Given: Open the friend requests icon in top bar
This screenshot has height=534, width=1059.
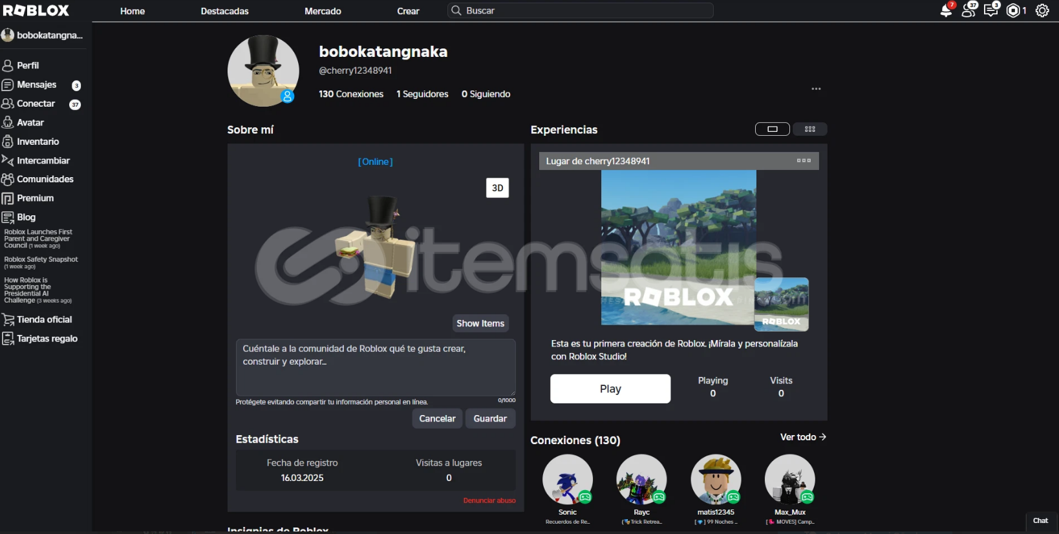Looking at the screenshot, I should 968,10.
